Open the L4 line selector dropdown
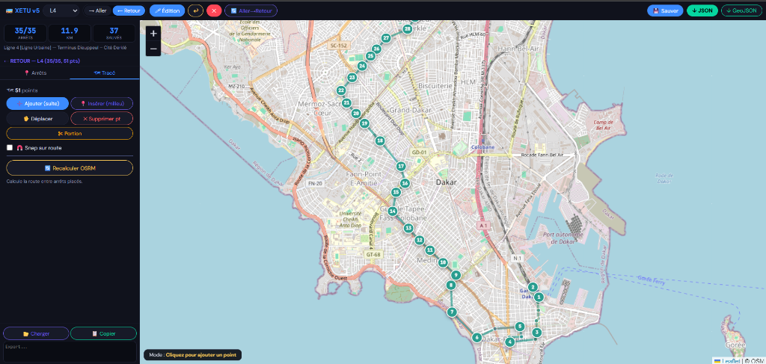 [61, 10]
